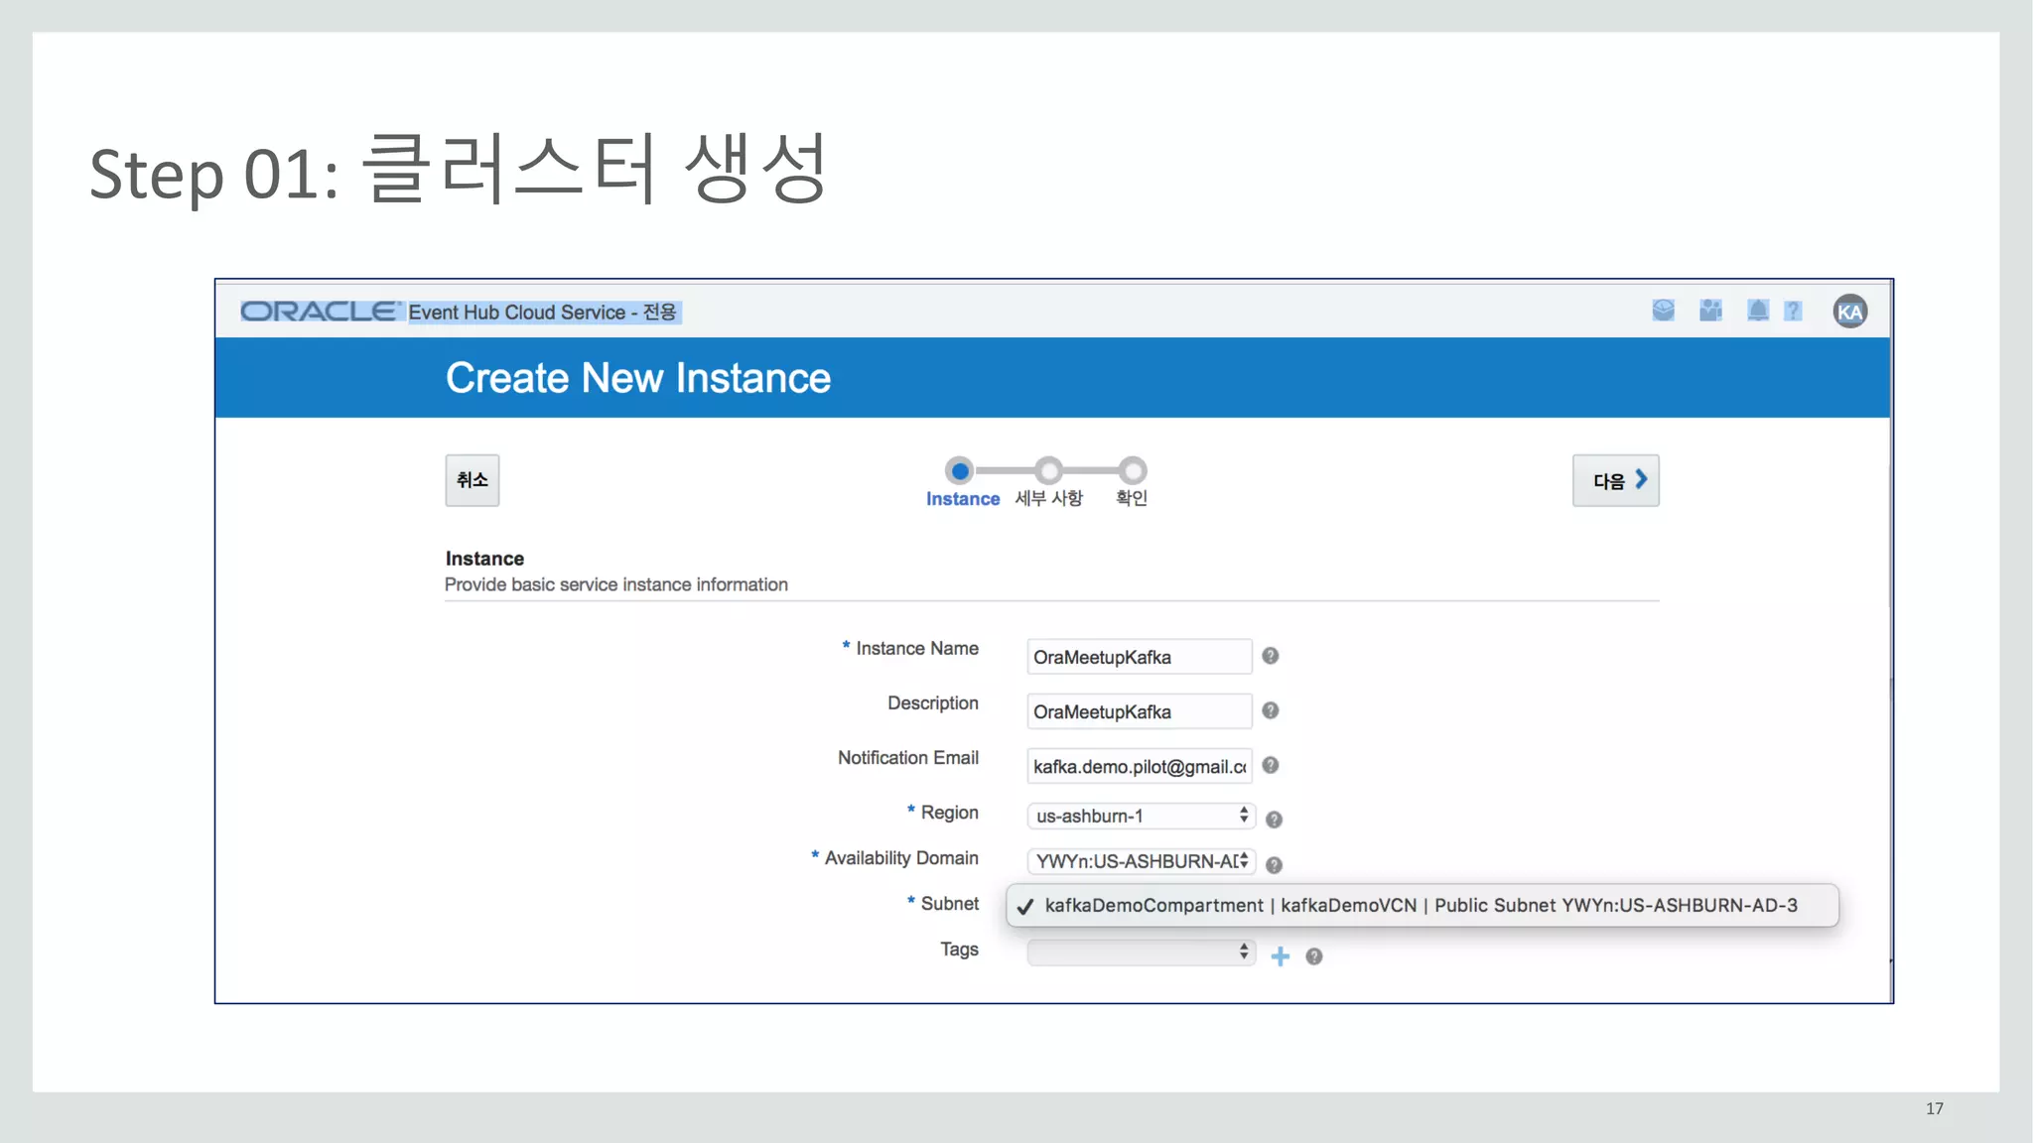Click the dashboard box icon in header
This screenshot has height=1143, width=2033.
click(1663, 311)
